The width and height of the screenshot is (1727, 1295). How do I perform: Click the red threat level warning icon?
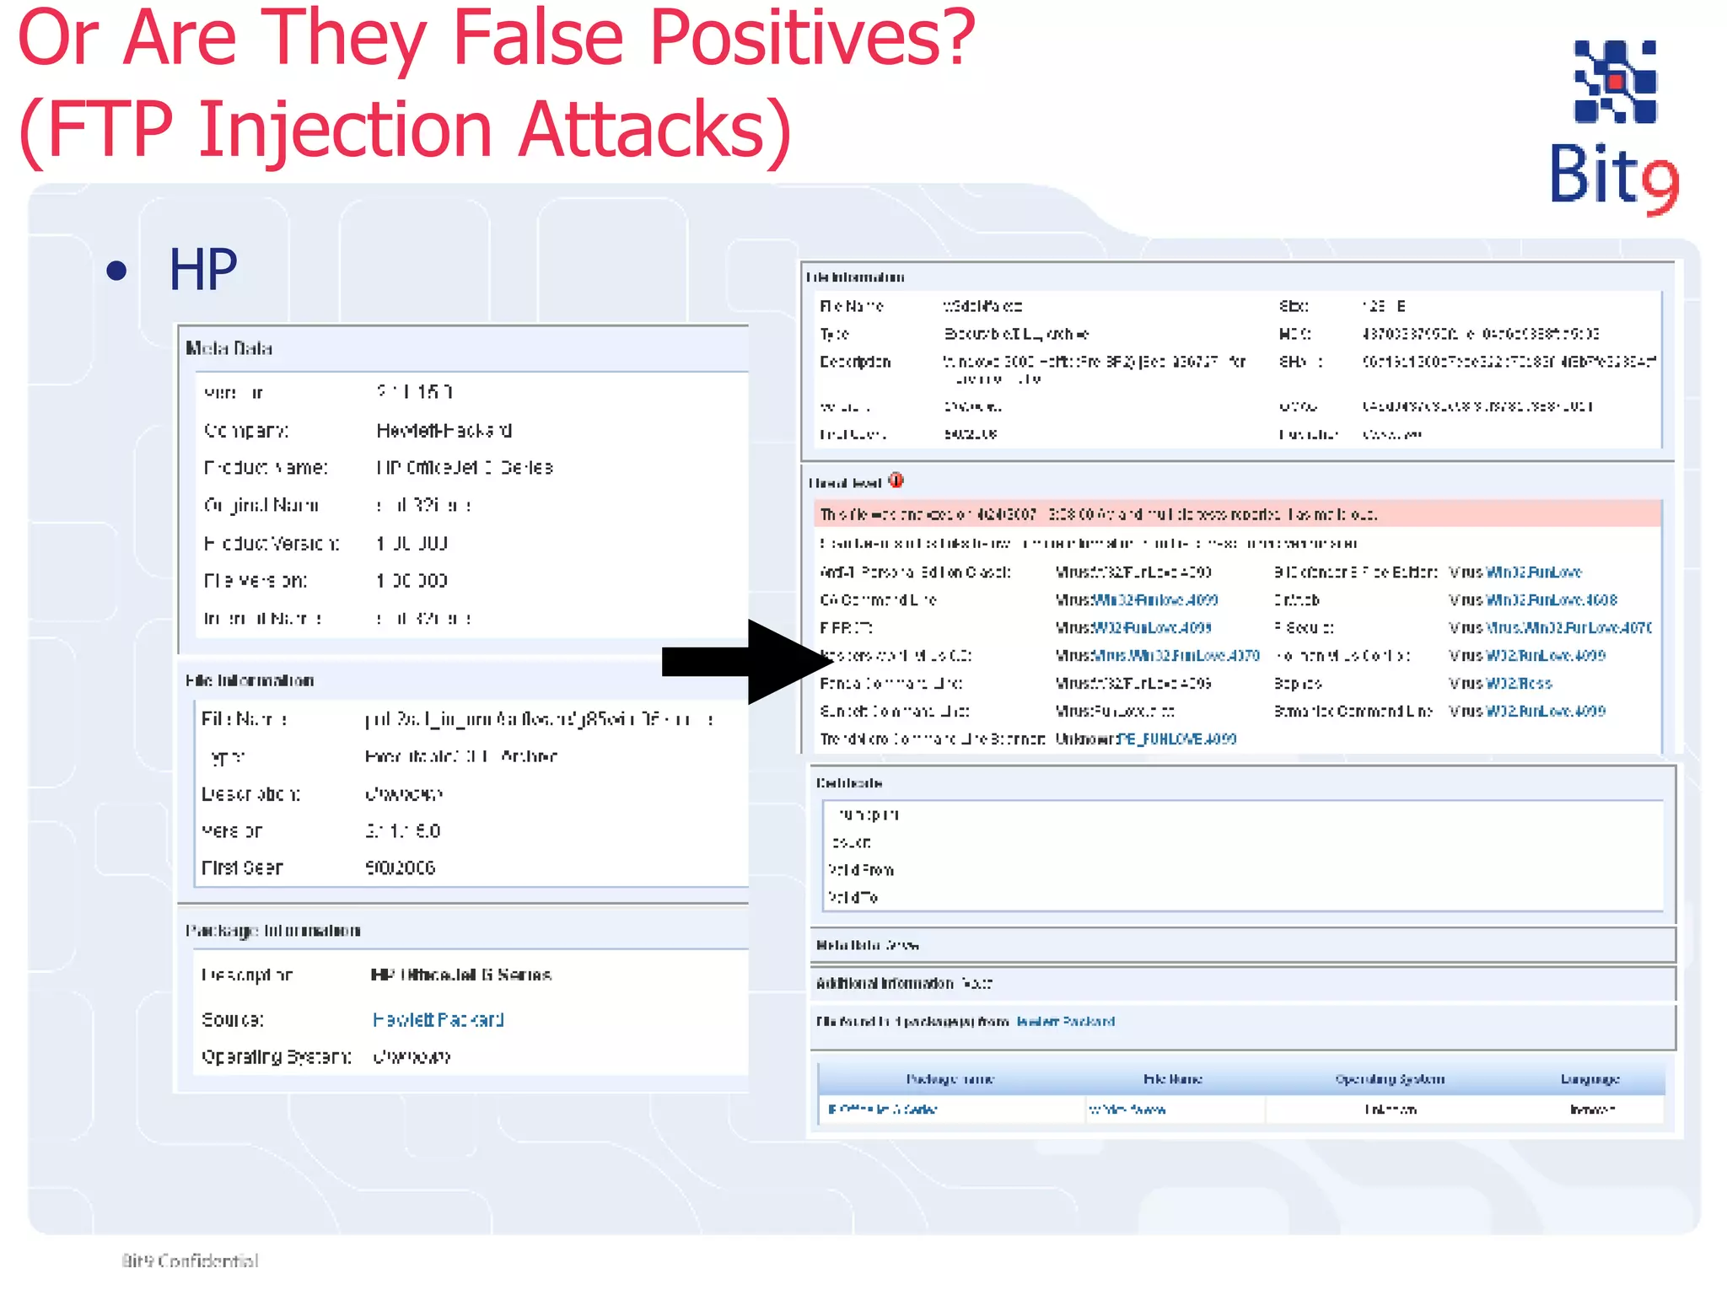coord(896,481)
